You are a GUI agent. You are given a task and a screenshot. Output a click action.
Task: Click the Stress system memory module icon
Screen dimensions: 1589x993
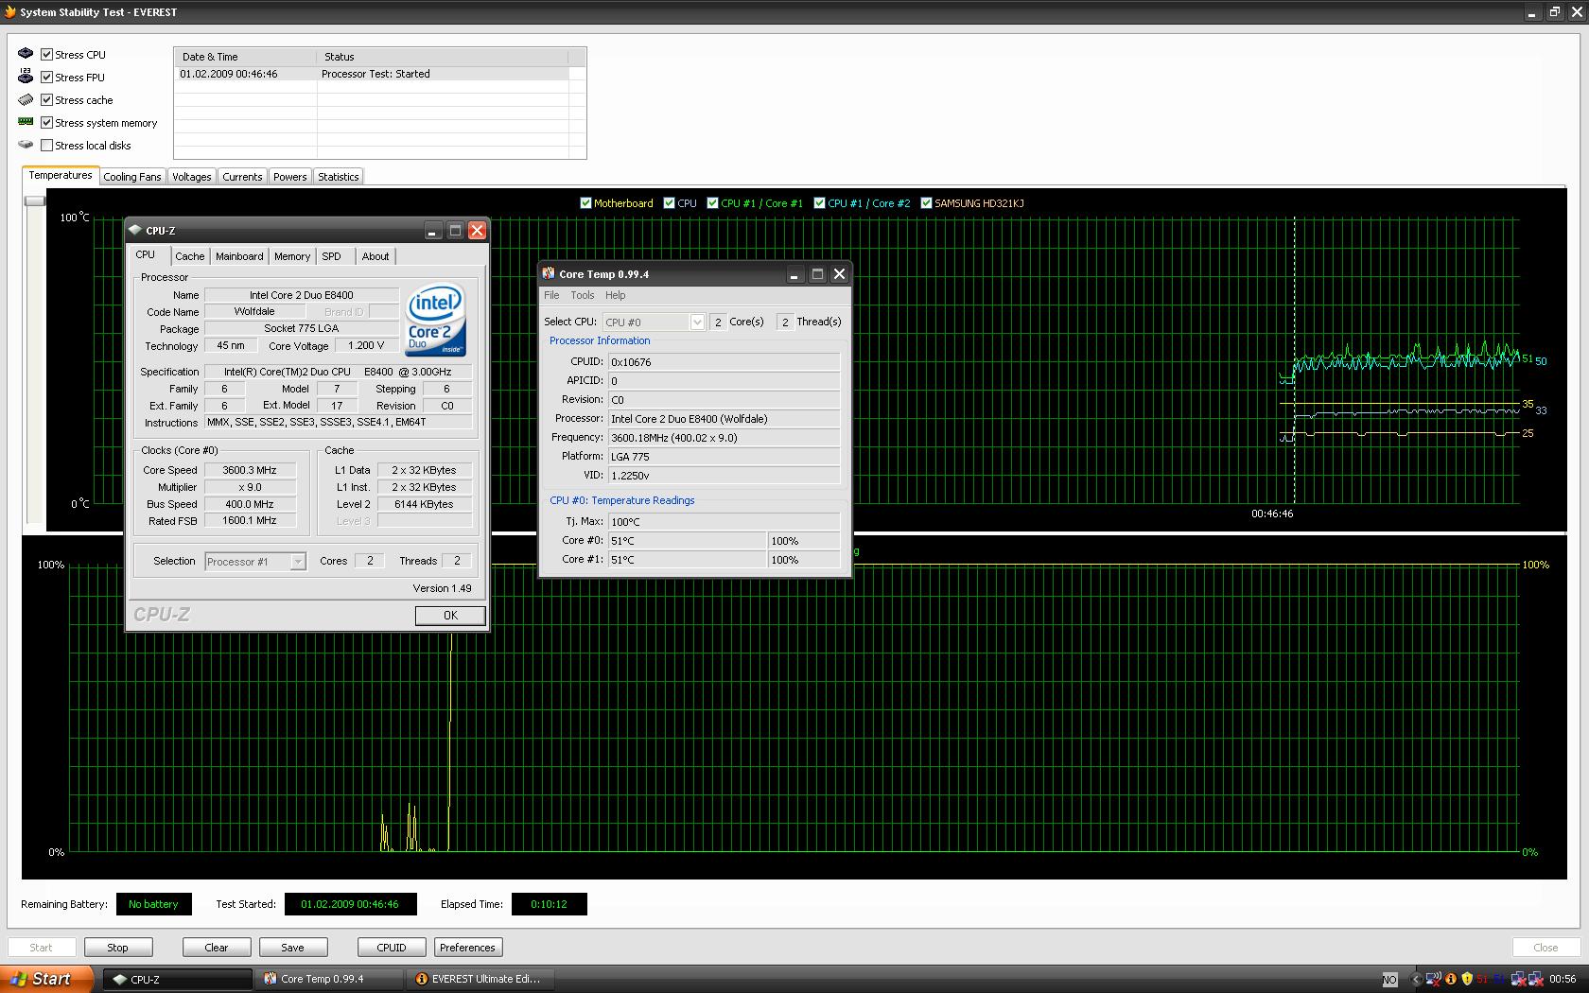pos(26,122)
